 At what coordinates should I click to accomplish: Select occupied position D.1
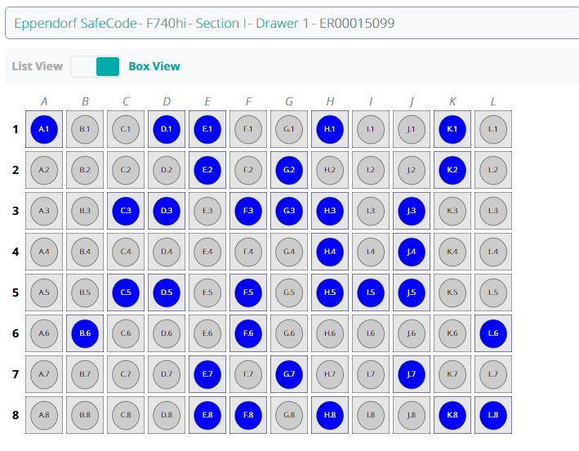[x=167, y=129]
